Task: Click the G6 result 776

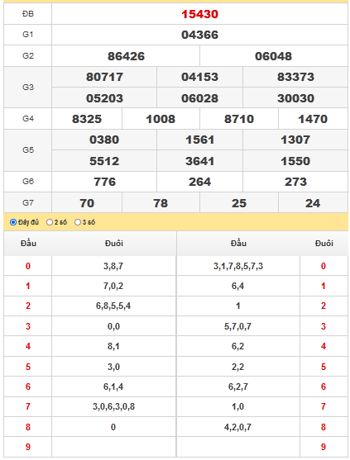Action: pos(104,182)
